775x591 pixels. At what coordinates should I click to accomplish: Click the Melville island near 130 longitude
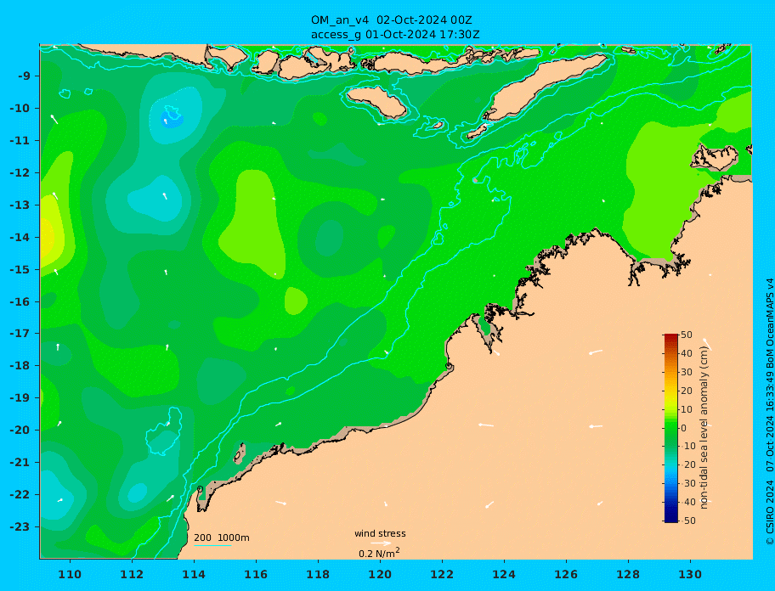[x=714, y=157]
